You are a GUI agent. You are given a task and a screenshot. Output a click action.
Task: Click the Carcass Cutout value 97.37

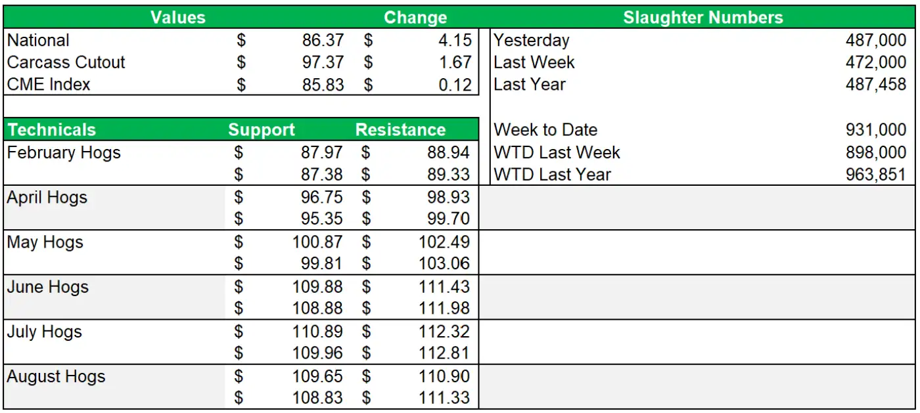(323, 62)
